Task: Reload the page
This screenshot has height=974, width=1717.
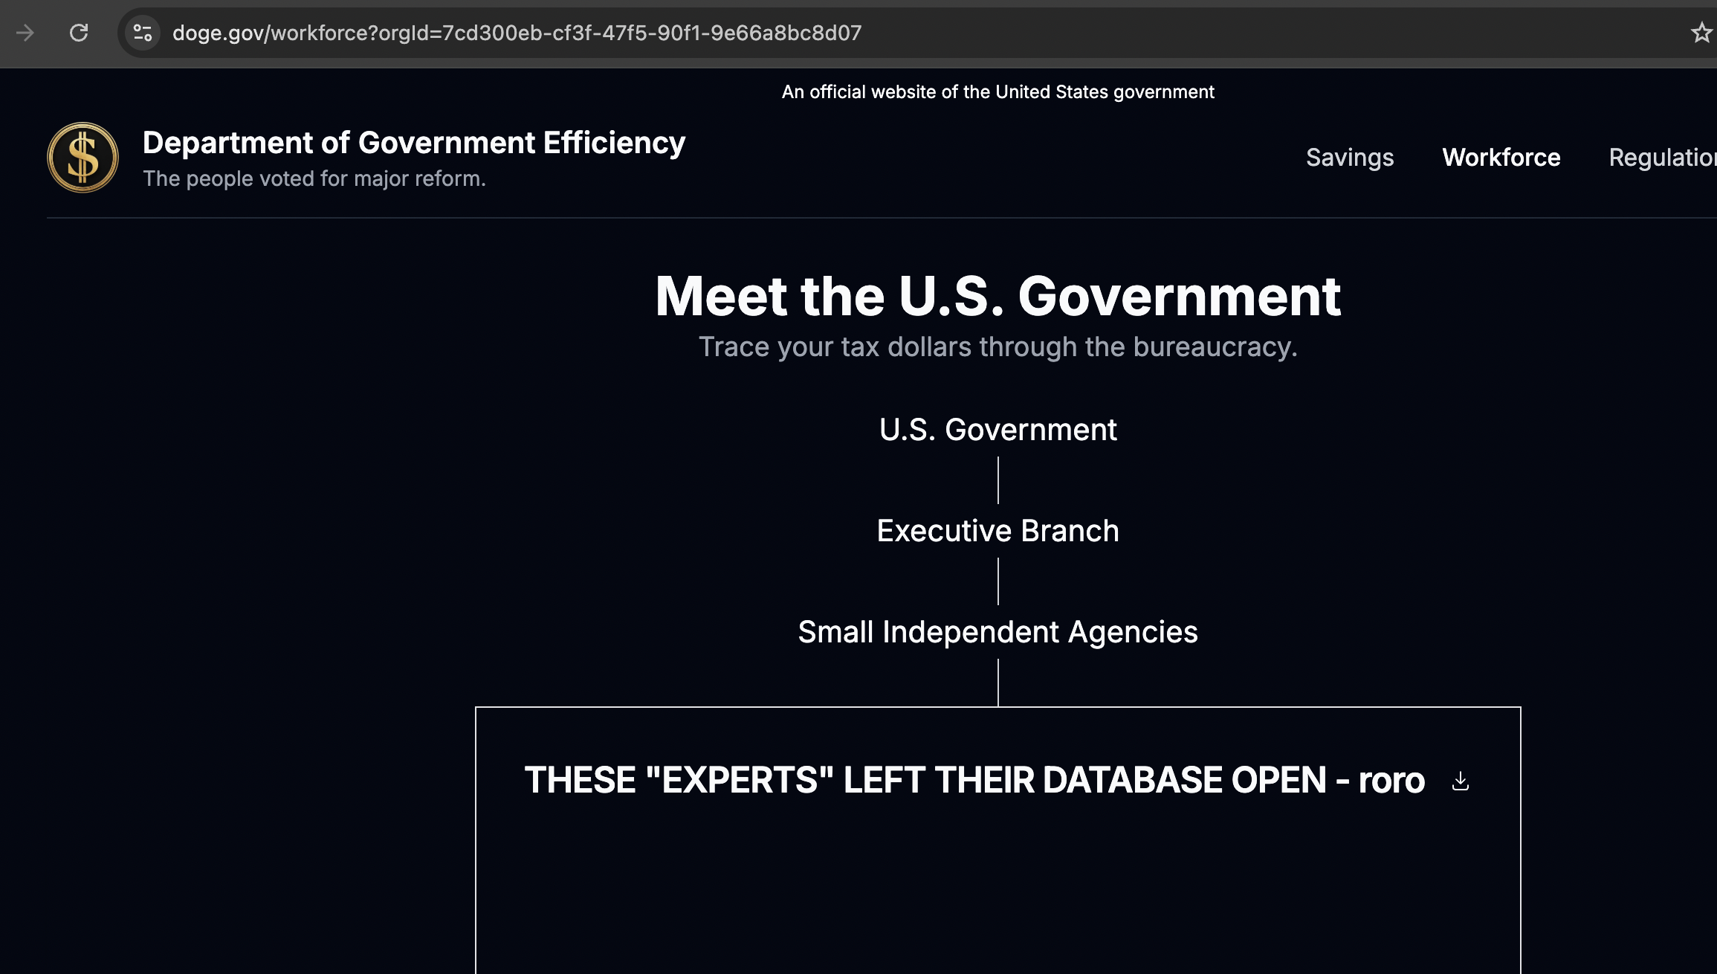Action: pyautogui.click(x=79, y=33)
